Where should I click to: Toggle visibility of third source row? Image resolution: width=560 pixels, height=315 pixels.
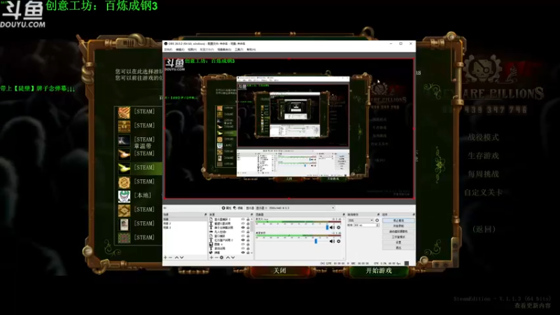243,227
